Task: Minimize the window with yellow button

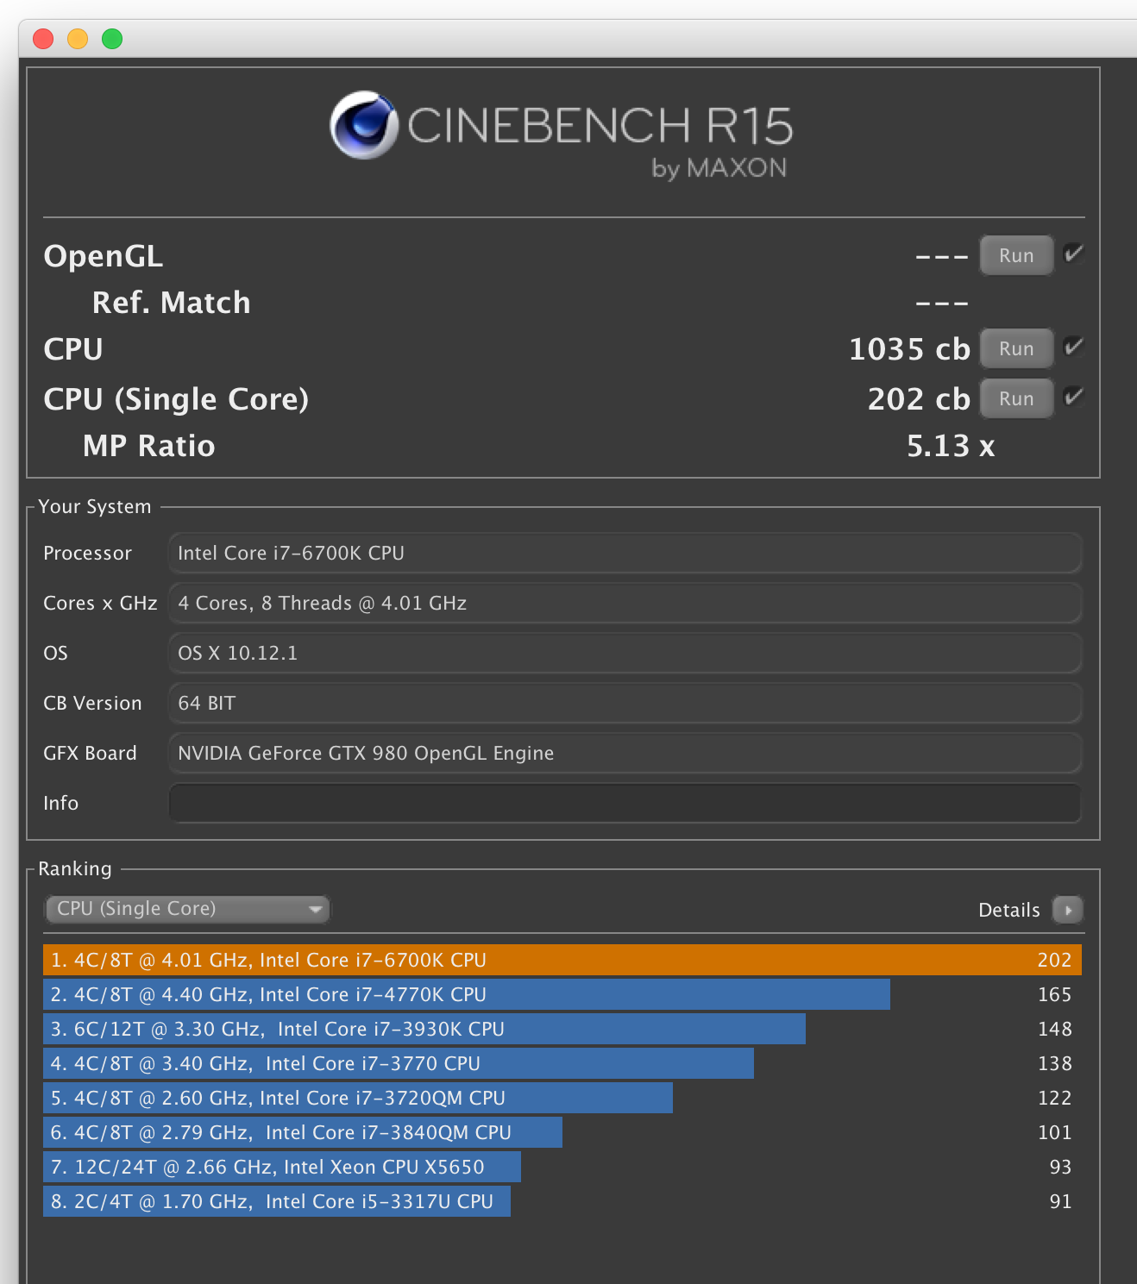Action: (x=78, y=39)
